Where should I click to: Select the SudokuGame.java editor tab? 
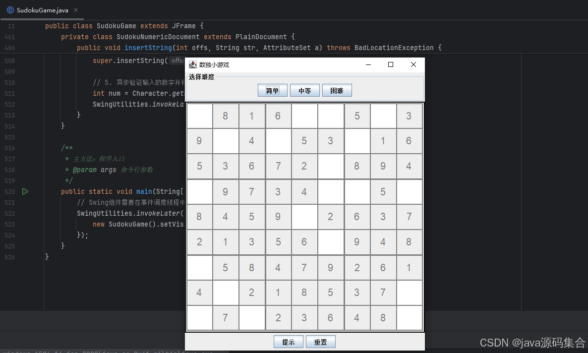(42, 10)
